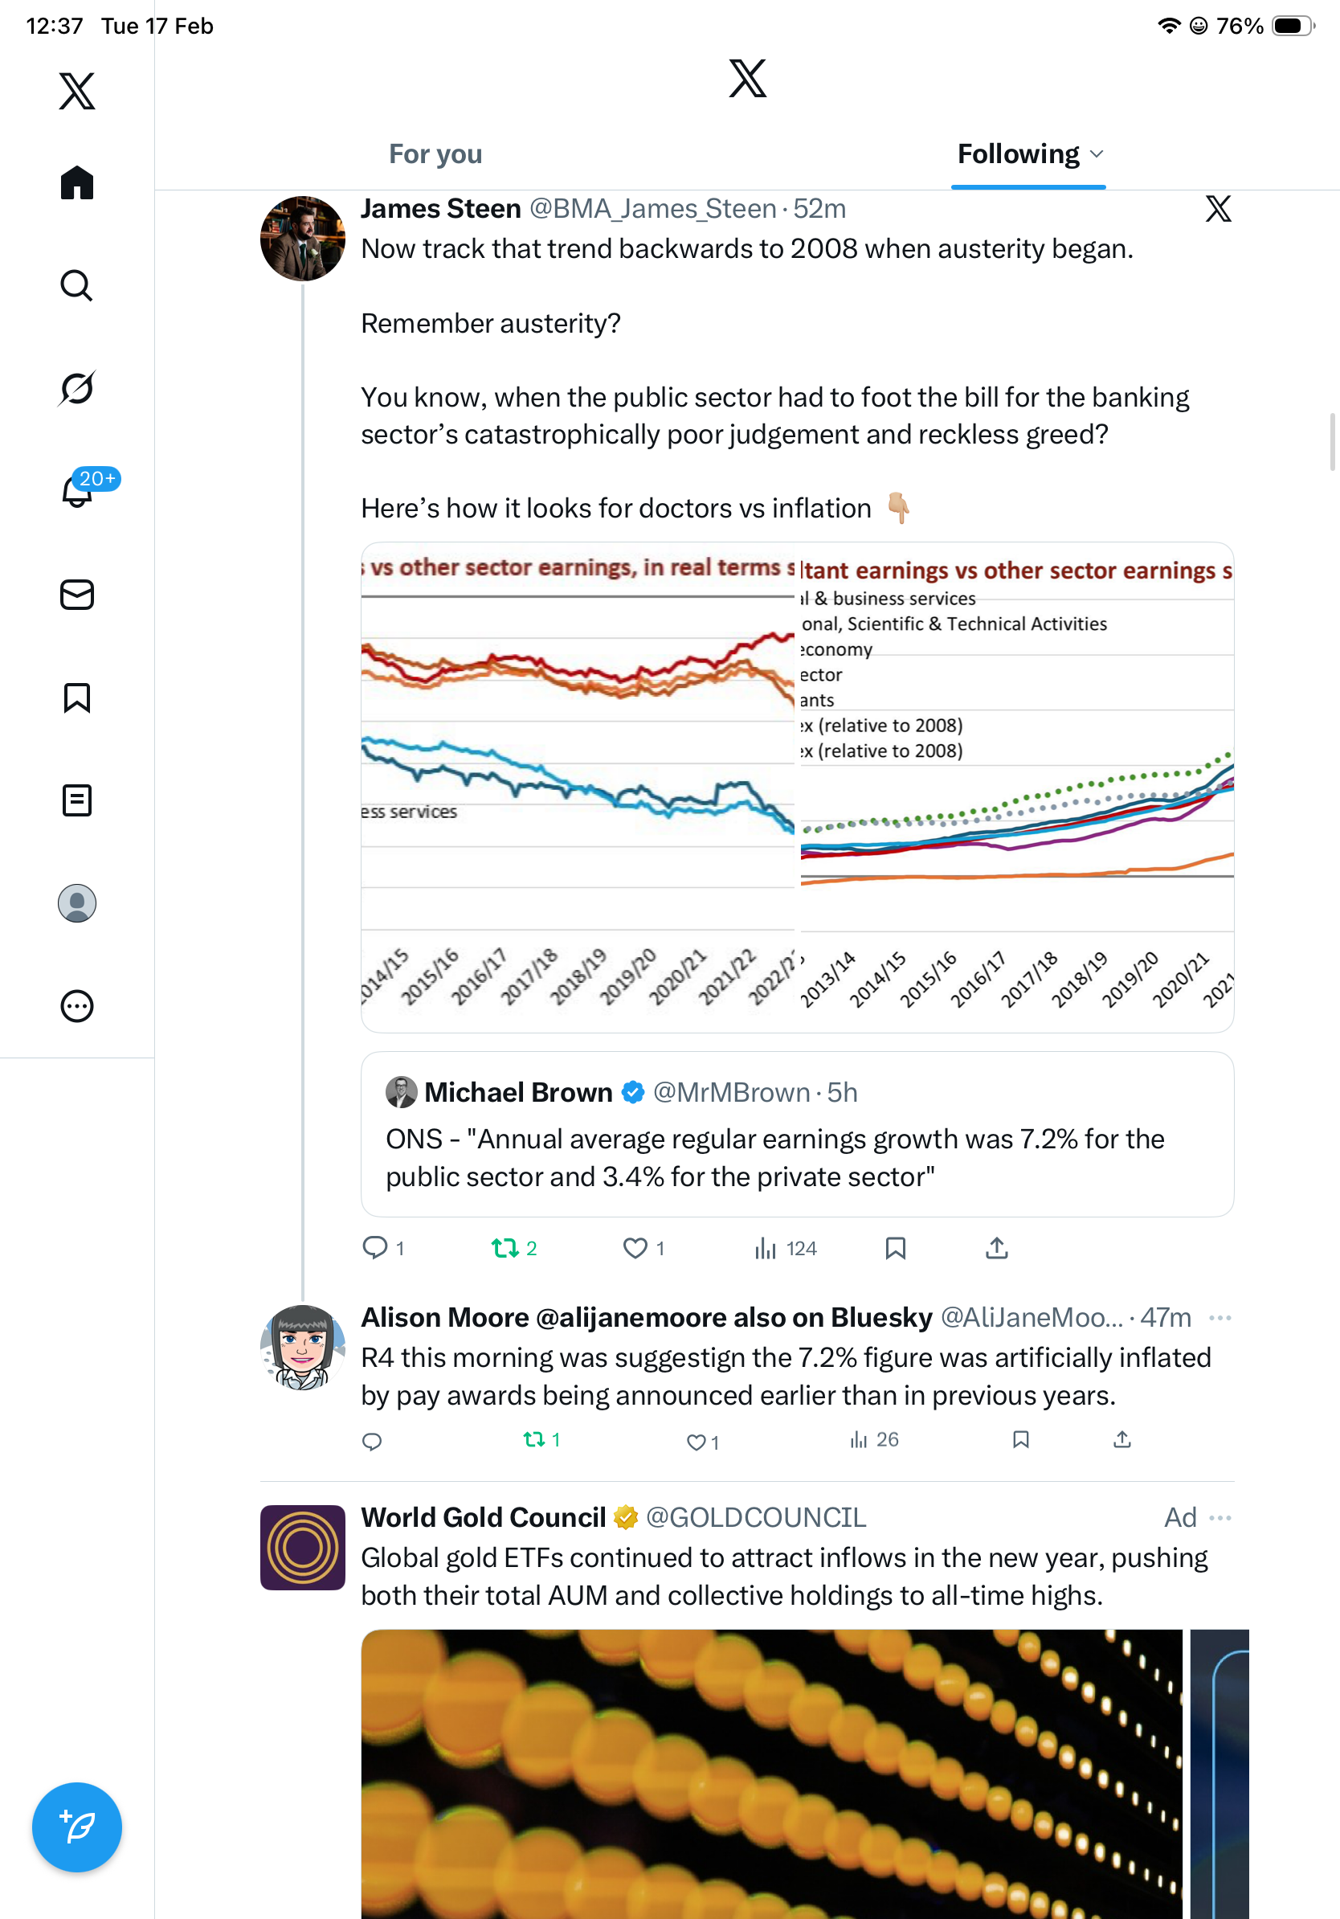
Task: Open Profile avatar icon in sidebar
Action: (x=77, y=903)
